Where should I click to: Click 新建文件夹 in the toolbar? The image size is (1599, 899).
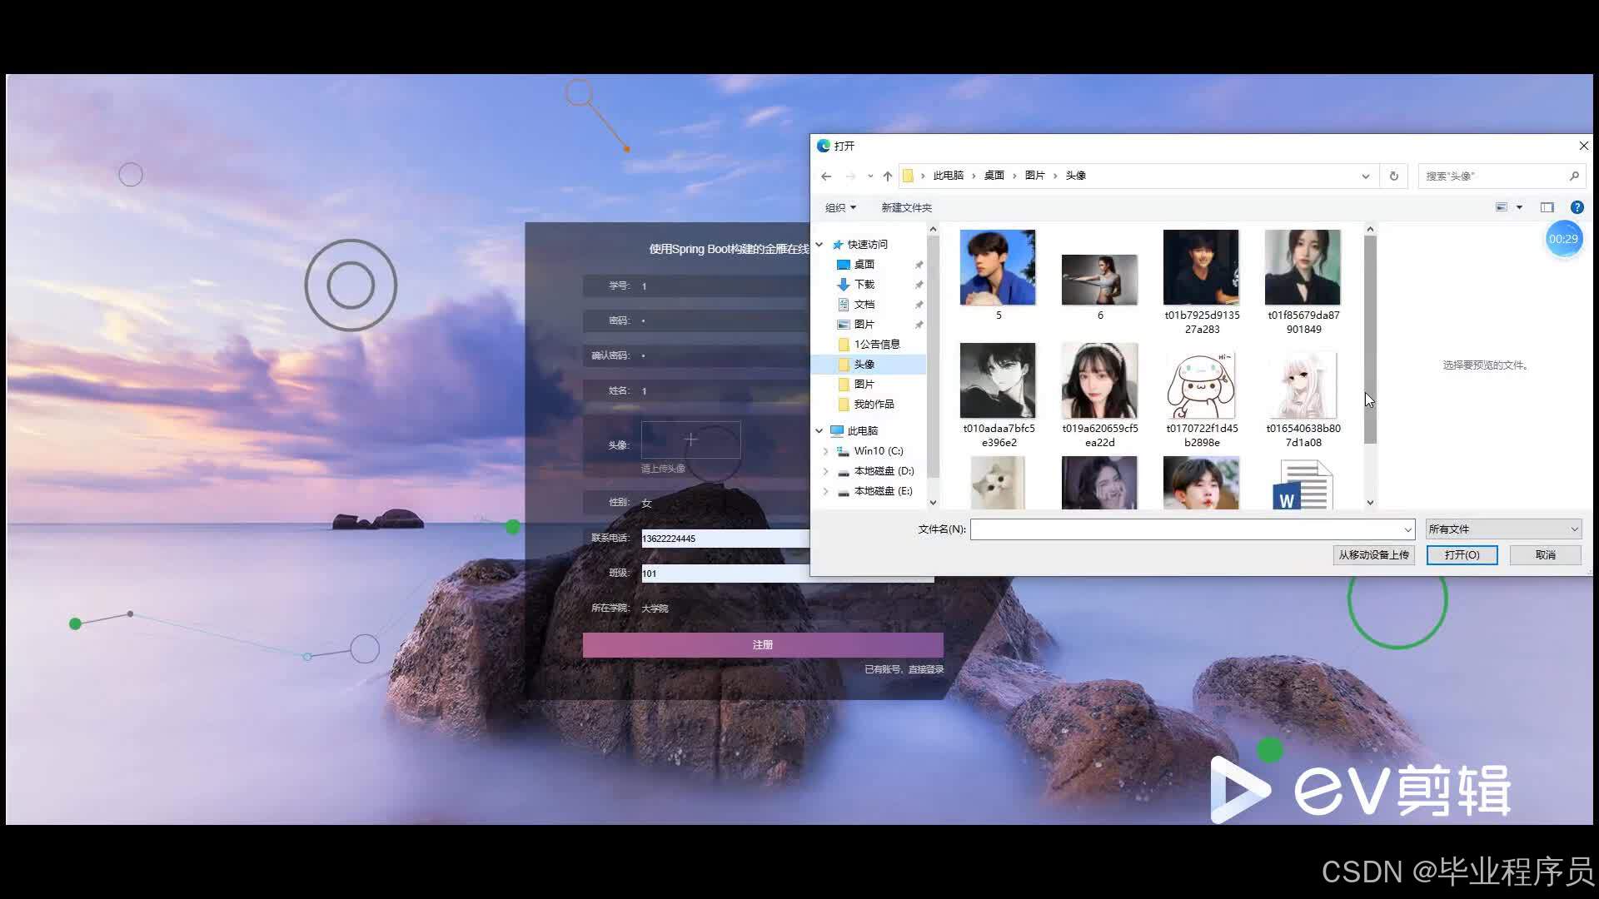906,207
